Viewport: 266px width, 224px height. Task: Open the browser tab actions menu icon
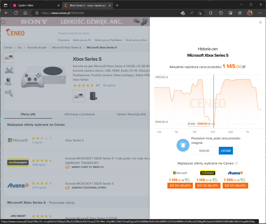coord(6,5)
